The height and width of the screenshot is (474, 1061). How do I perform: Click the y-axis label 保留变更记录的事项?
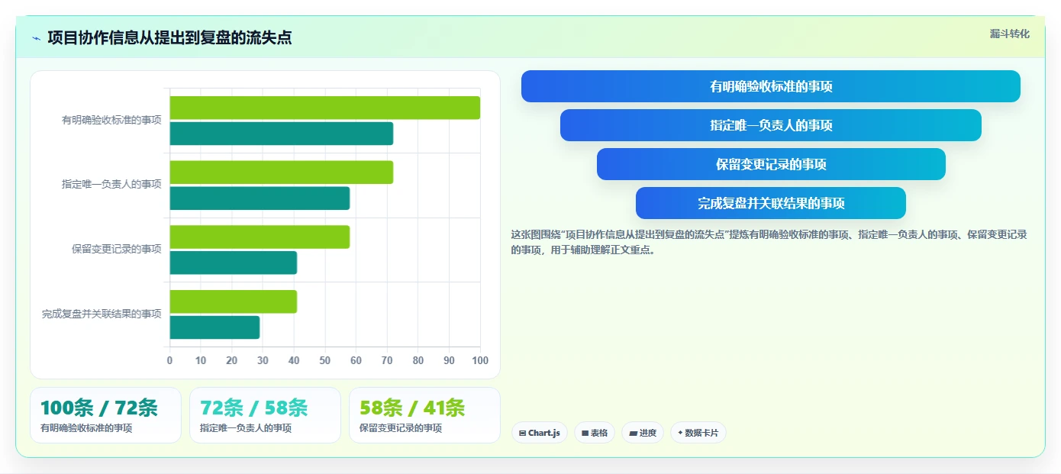(117, 249)
